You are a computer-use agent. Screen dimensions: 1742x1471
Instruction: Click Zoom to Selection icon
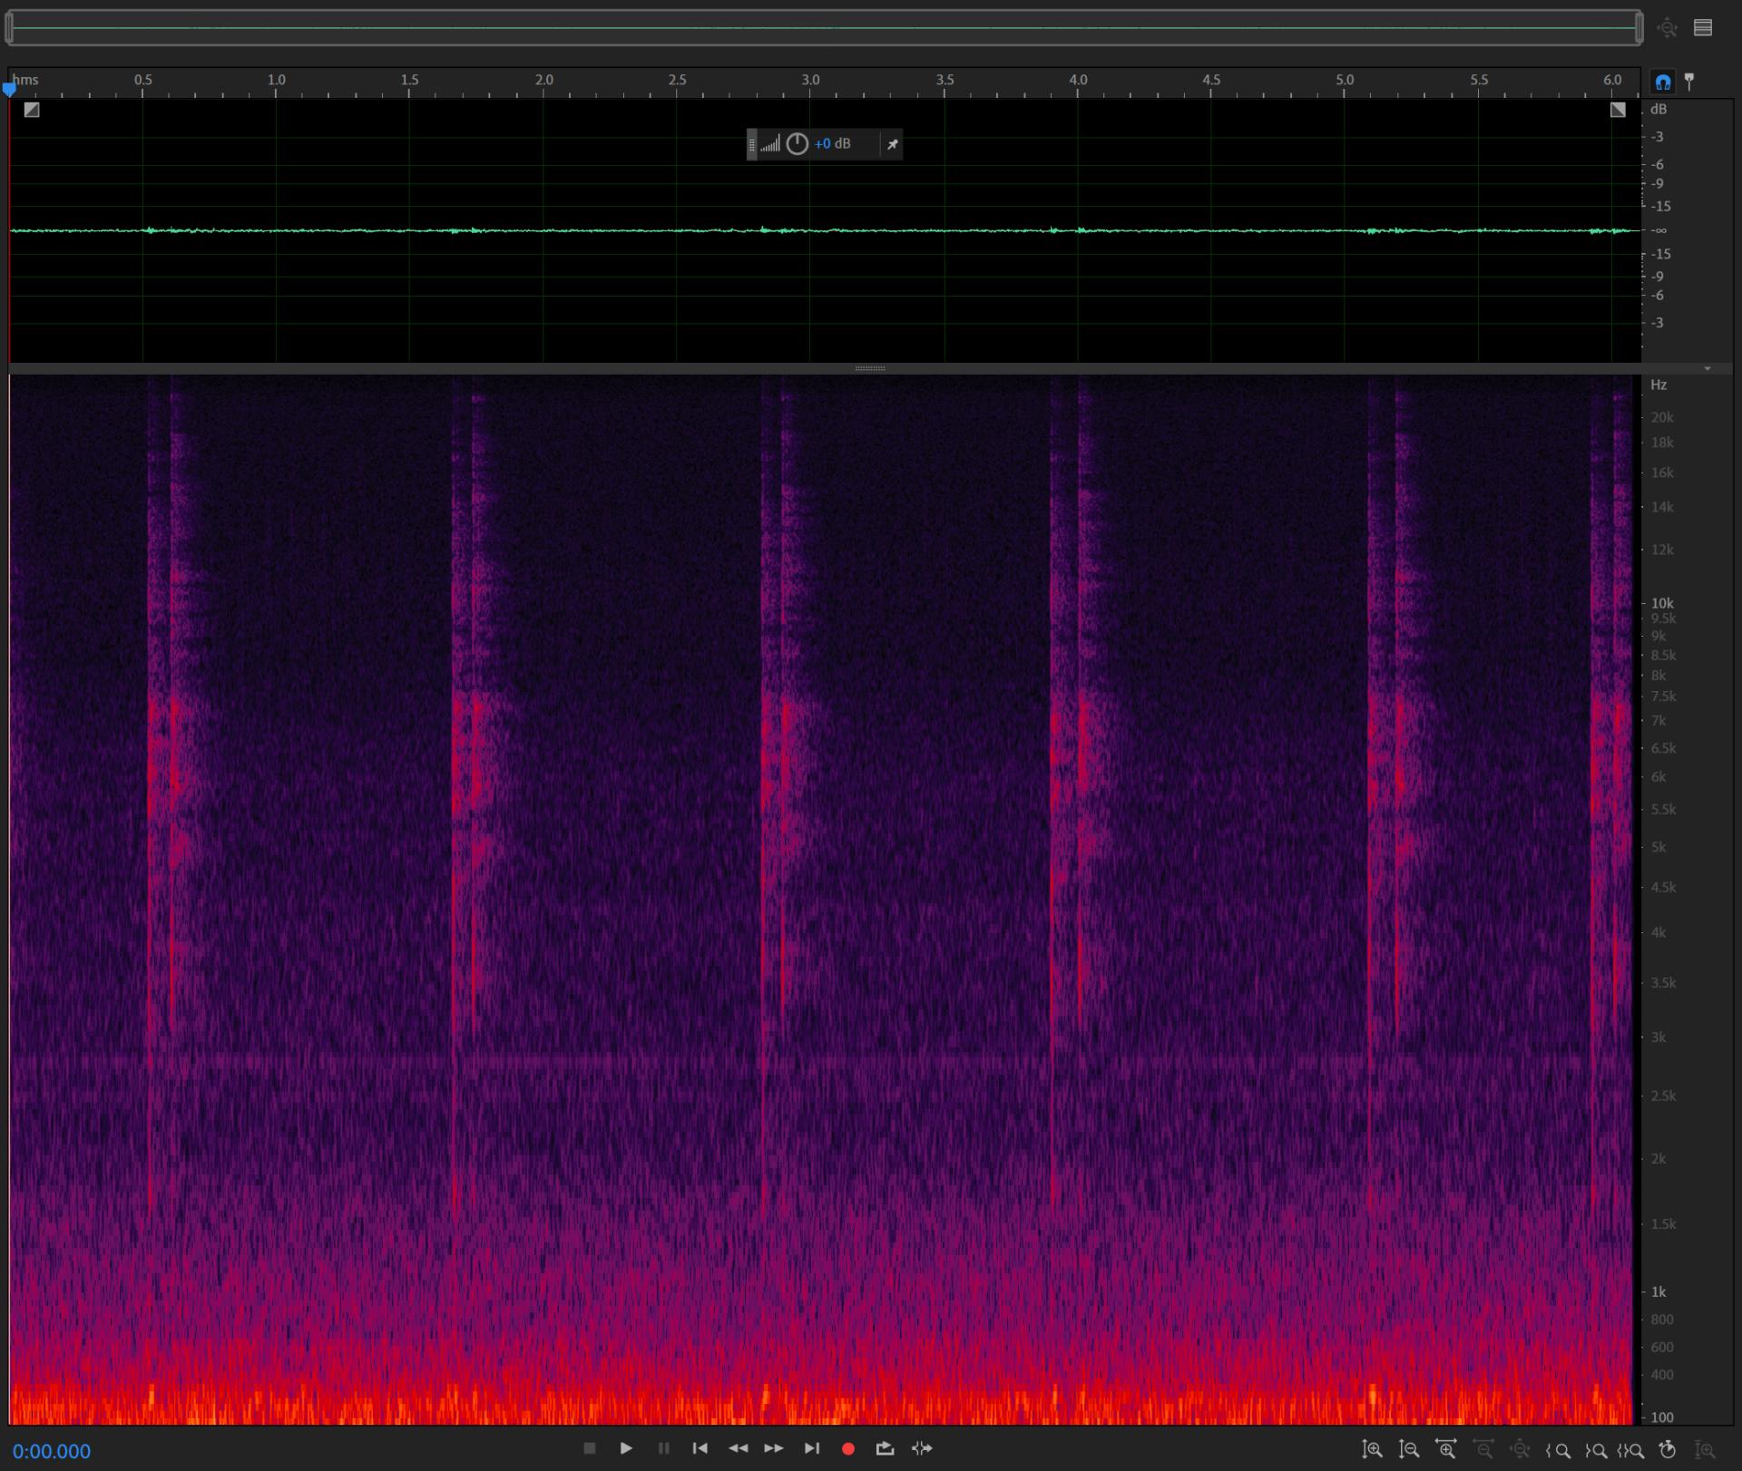(1630, 1450)
